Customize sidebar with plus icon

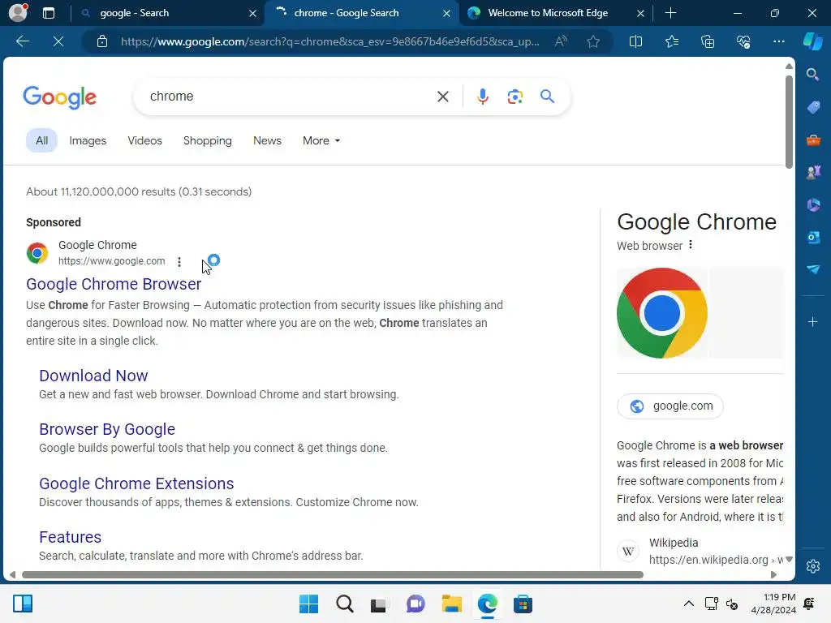tap(812, 322)
